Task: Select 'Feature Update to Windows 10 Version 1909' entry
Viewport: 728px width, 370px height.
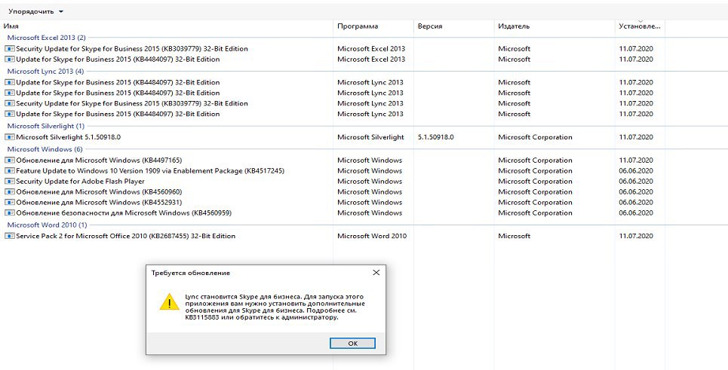Action: (150, 170)
